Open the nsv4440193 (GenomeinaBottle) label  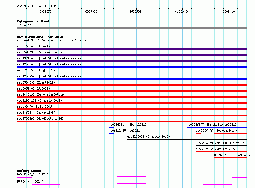pos(41,94)
